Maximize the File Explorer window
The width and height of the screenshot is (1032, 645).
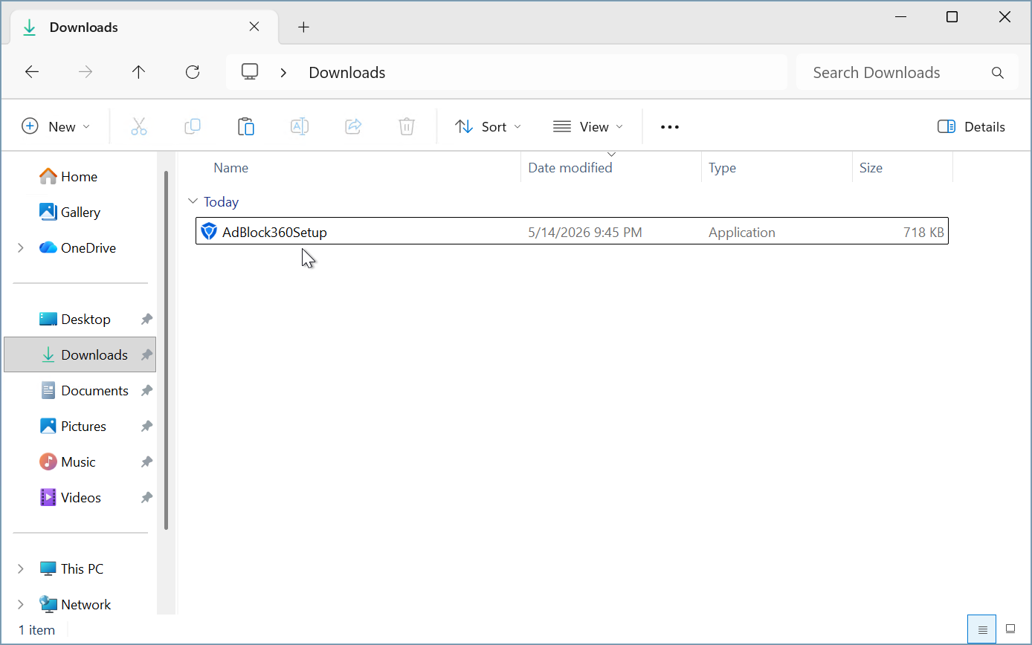tap(952, 17)
